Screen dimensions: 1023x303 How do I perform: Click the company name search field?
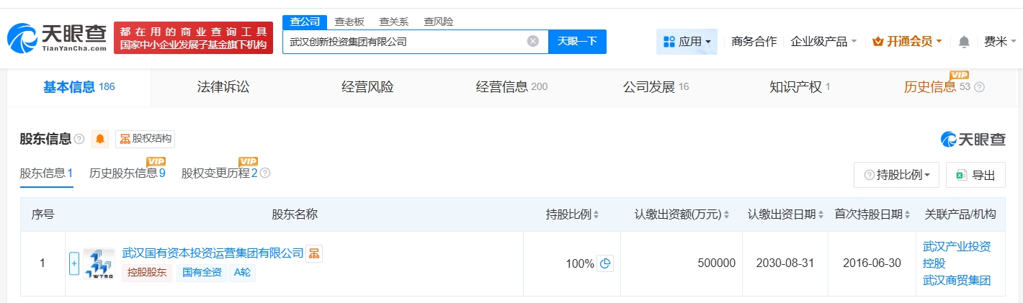[x=403, y=42]
